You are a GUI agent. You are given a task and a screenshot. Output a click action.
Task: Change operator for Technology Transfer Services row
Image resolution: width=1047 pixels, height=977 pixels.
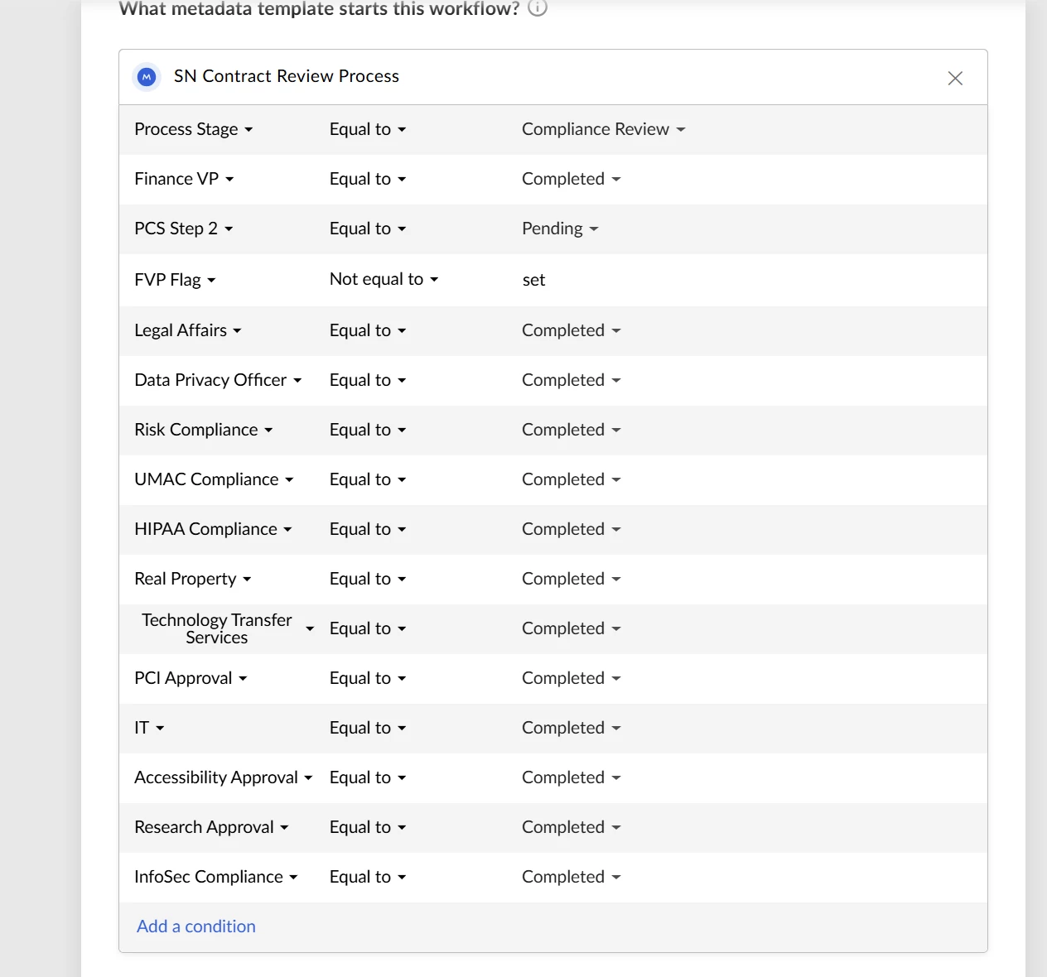368,628
